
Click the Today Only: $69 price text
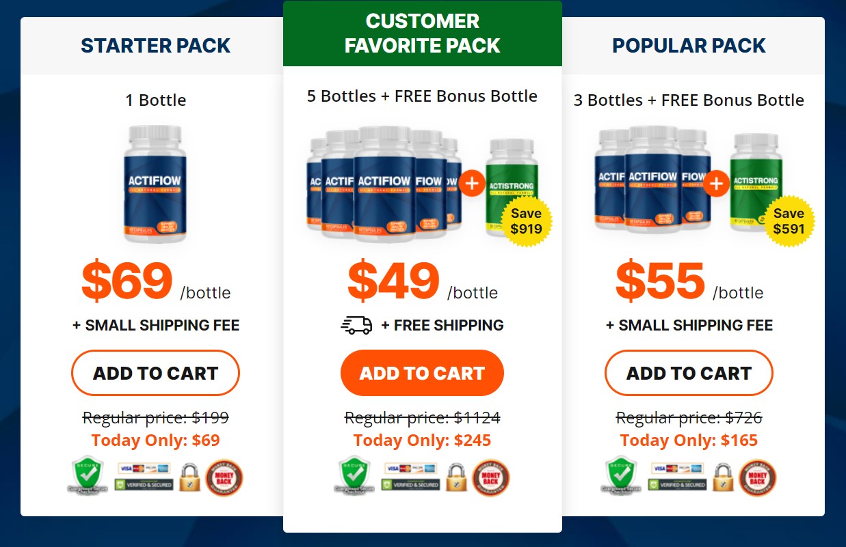tap(155, 440)
